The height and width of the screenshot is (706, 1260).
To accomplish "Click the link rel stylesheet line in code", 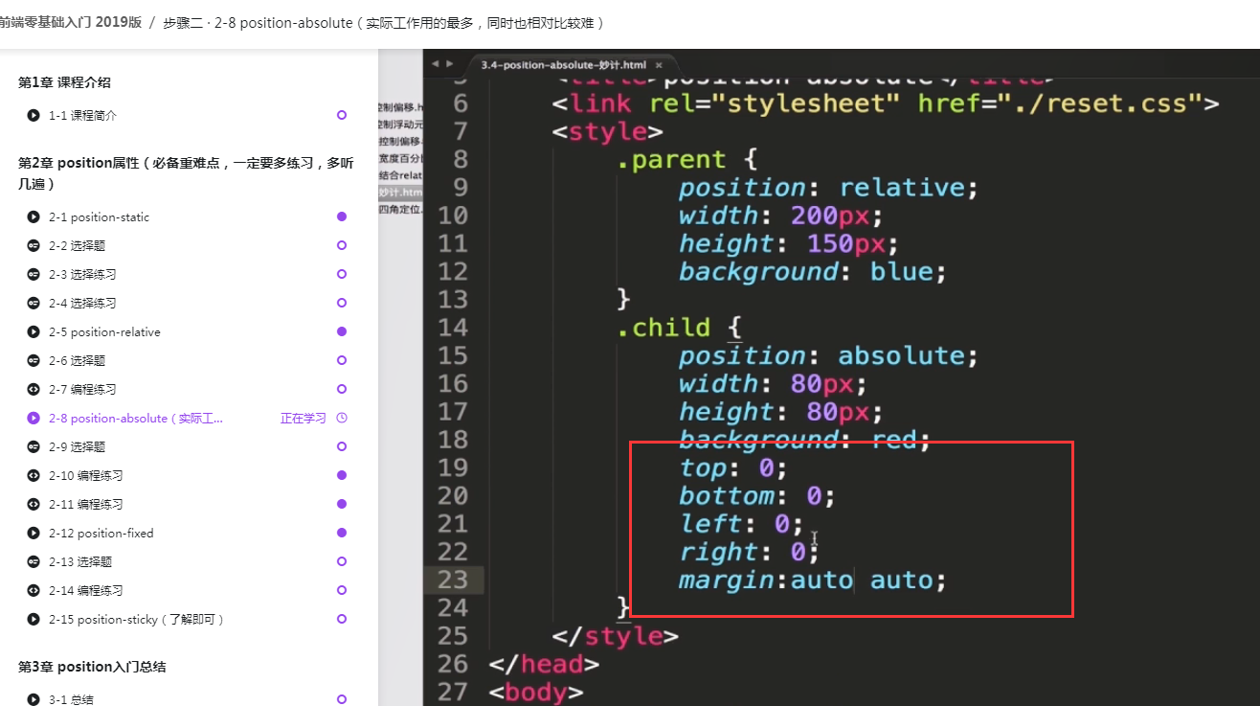I will pos(886,102).
